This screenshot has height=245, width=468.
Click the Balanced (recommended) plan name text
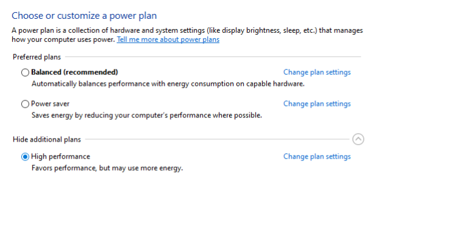(74, 72)
